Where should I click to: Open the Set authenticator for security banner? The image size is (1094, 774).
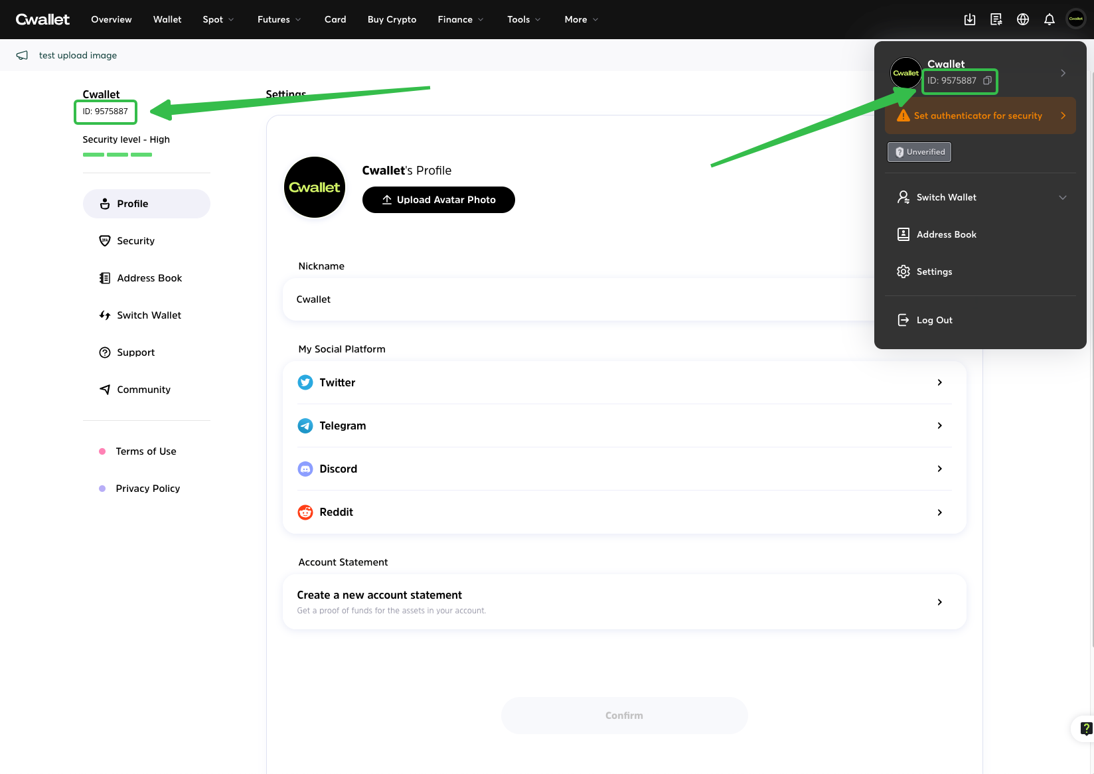point(980,116)
